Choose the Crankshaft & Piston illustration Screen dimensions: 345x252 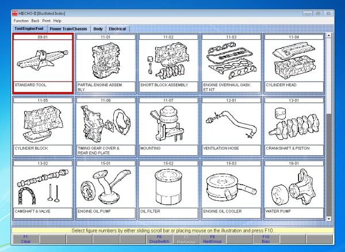294,124
